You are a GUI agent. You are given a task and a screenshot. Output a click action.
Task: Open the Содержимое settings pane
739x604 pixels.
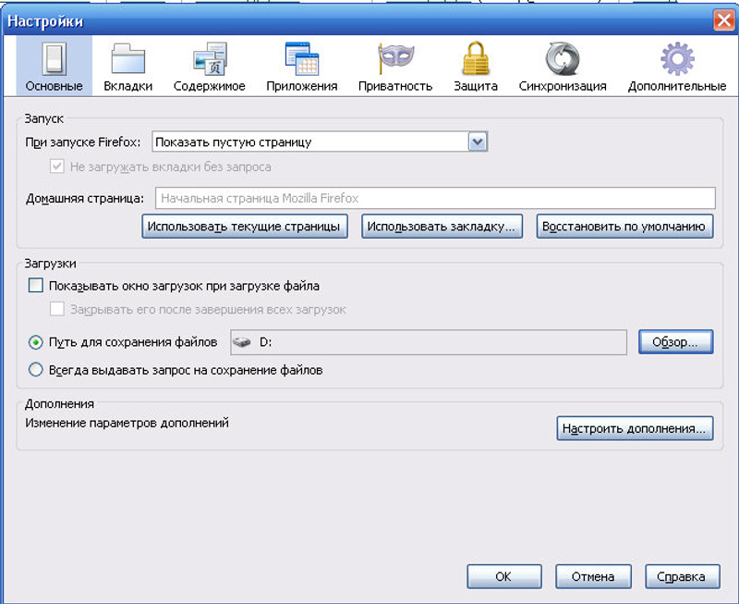210,67
